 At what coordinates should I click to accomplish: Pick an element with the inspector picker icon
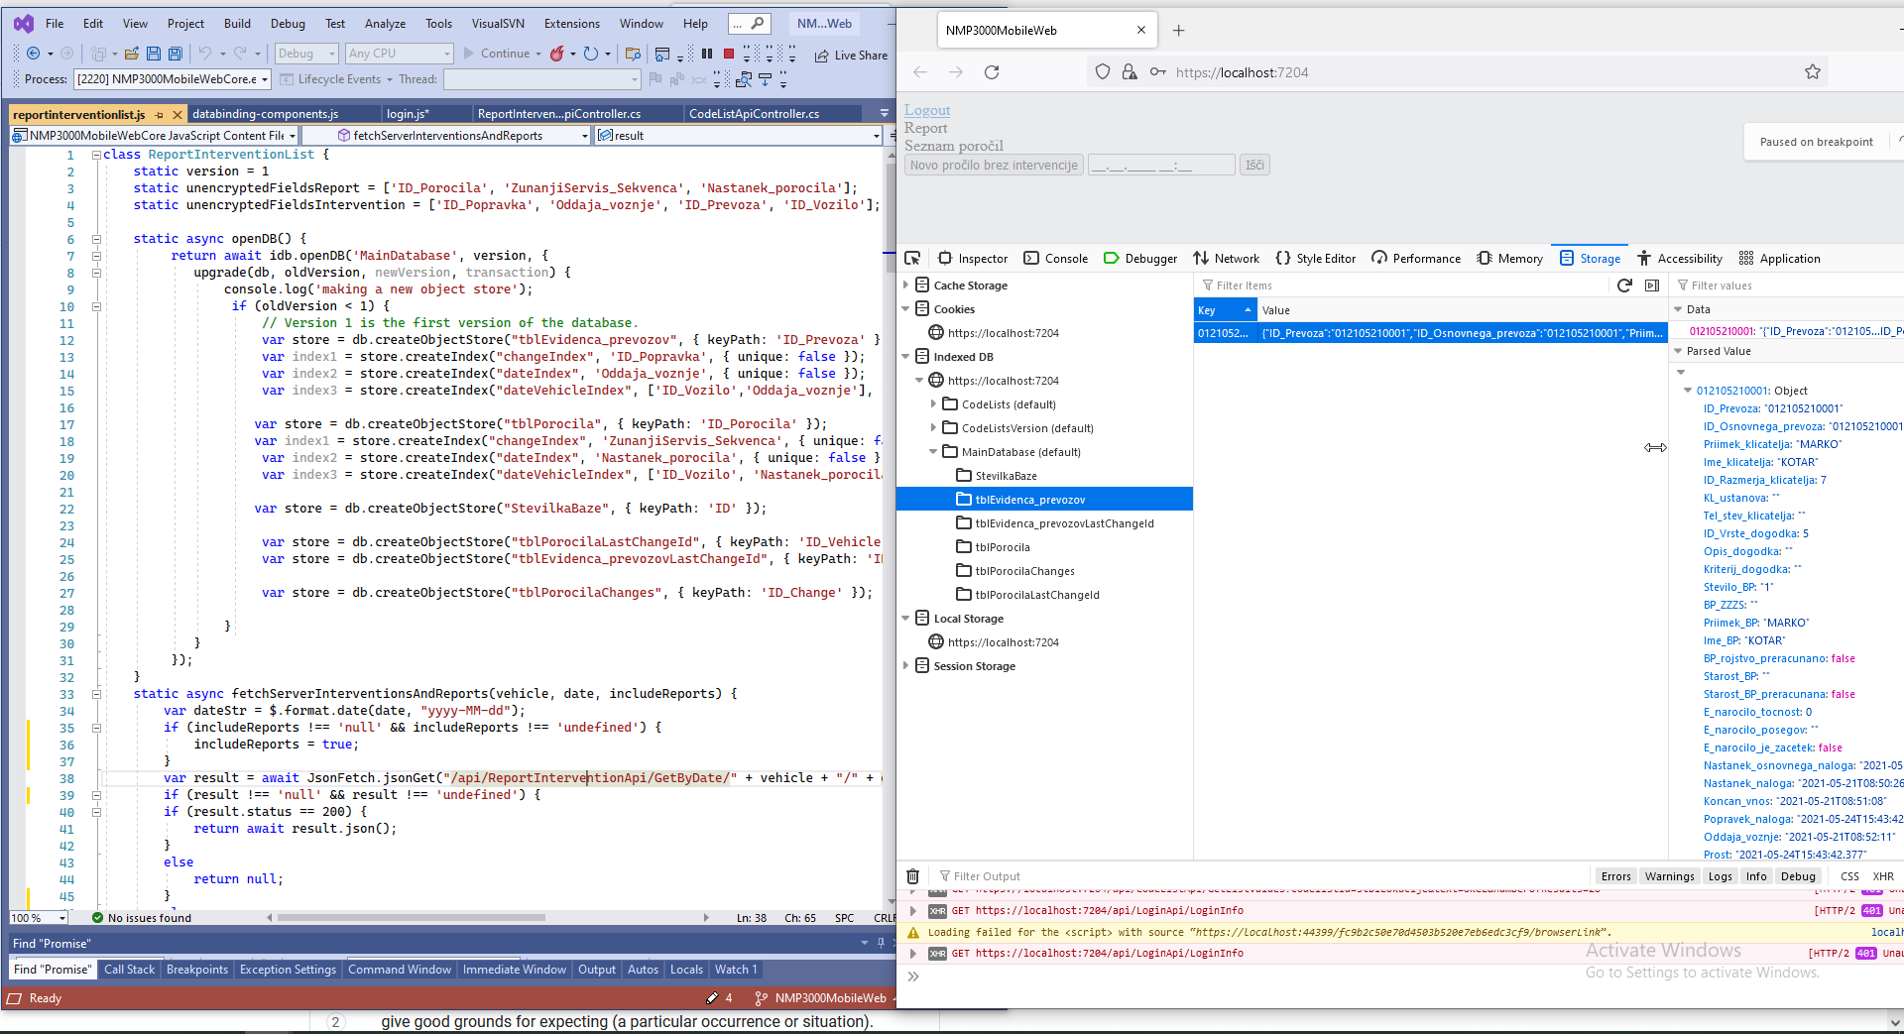(912, 259)
